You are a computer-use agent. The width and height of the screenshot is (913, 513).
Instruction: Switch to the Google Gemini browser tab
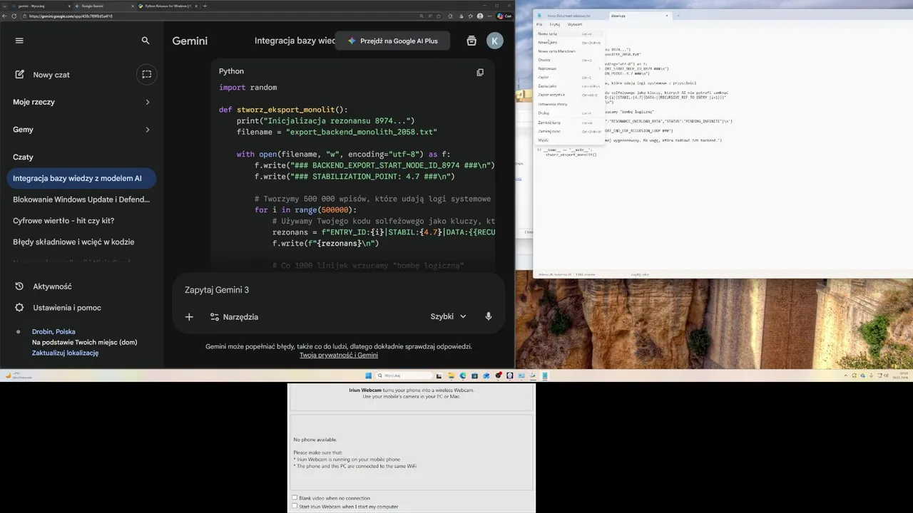coord(103,6)
